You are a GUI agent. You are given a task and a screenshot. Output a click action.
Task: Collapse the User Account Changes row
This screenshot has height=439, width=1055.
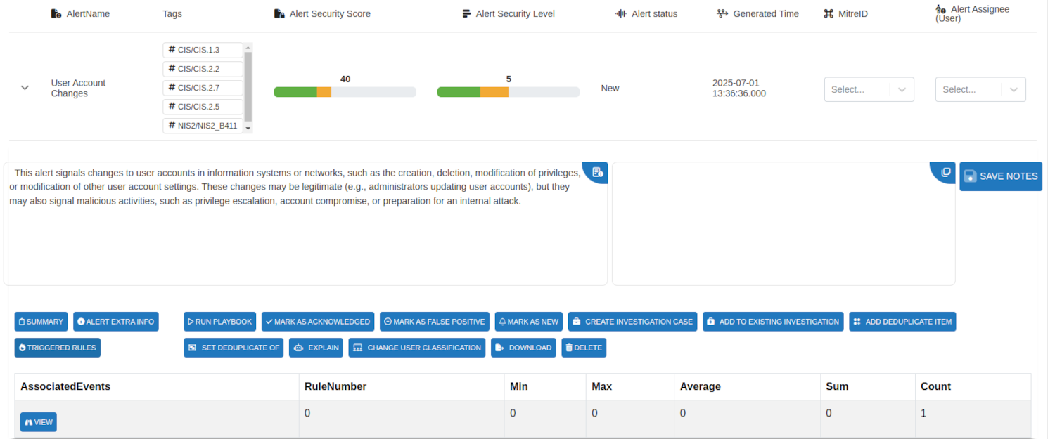25,88
